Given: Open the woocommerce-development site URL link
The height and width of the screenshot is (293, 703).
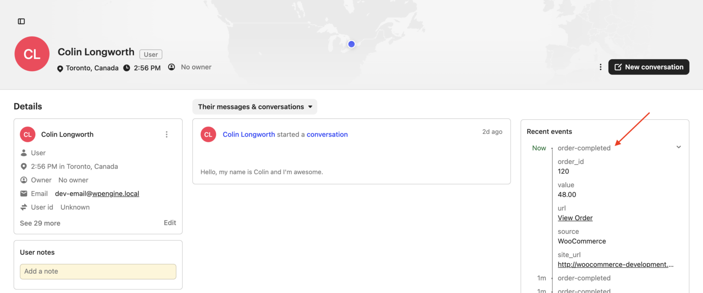Looking at the screenshot, I should click(x=615, y=264).
